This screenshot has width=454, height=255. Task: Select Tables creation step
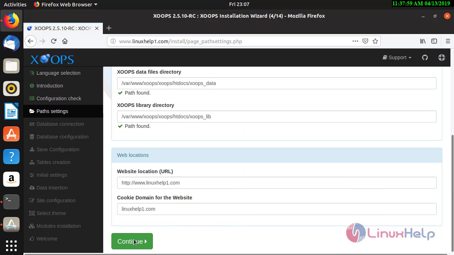[x=63, y=162]
